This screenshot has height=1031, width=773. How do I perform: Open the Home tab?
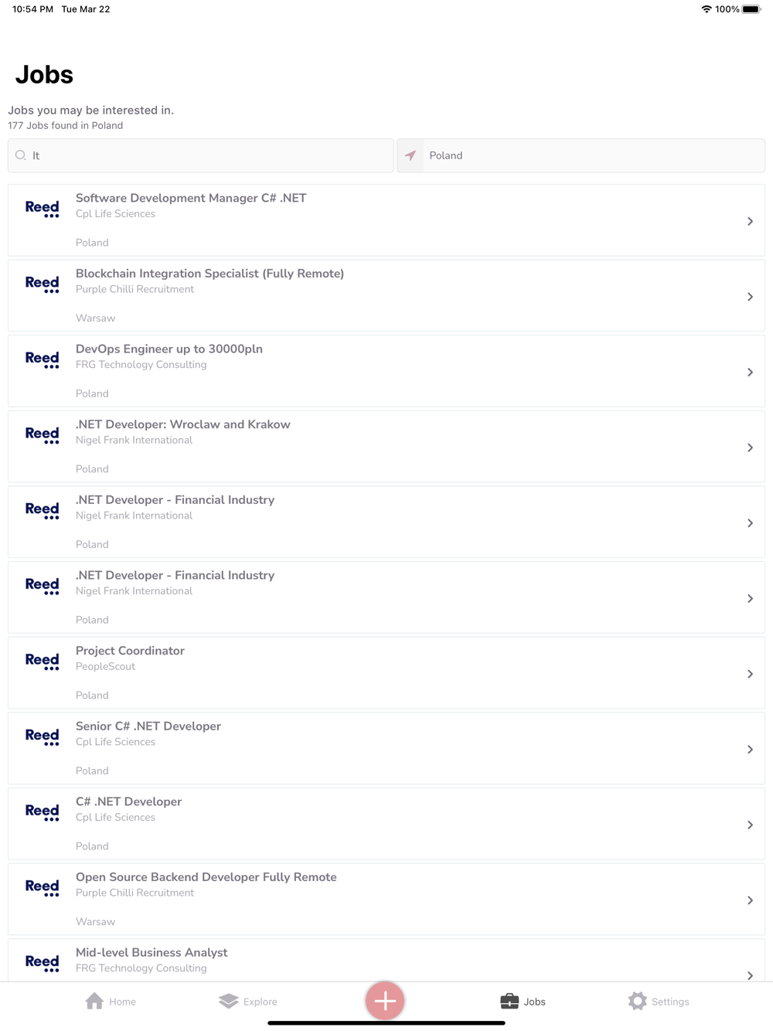pyautogui.click(x=111, y=1002)
